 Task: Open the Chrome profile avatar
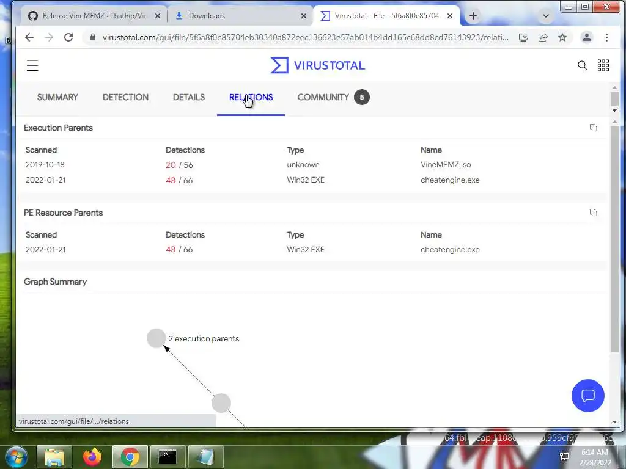(x=586, y=37)
